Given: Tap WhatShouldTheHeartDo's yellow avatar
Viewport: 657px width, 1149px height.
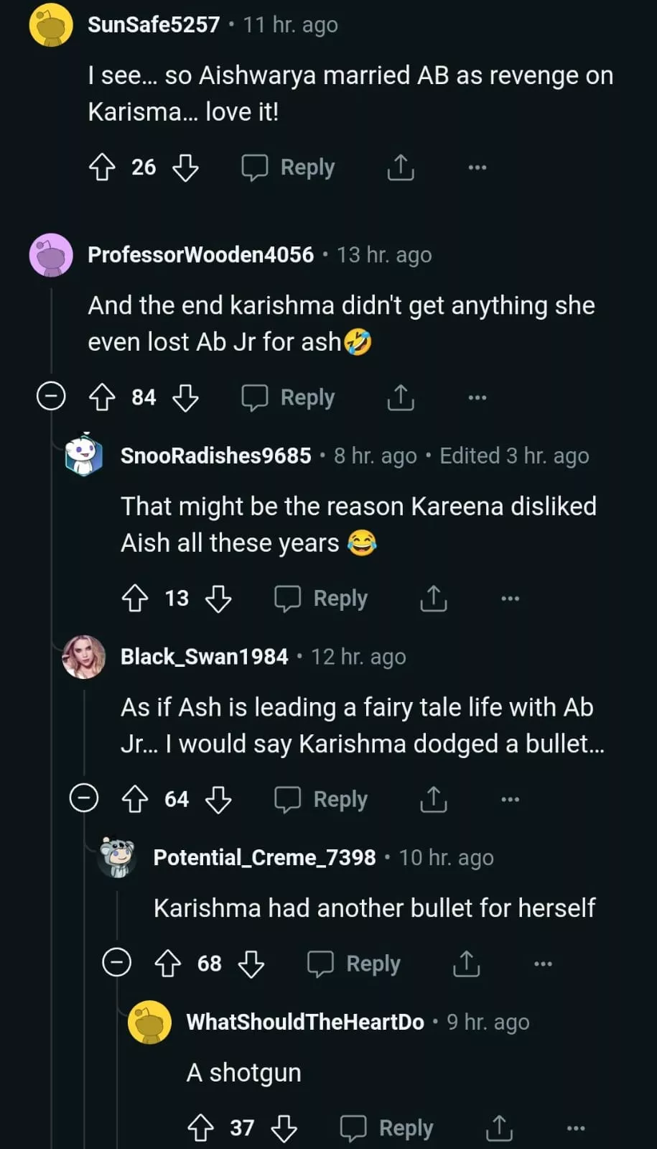Looking at the screenshot, I should [x=149, y=1022].
